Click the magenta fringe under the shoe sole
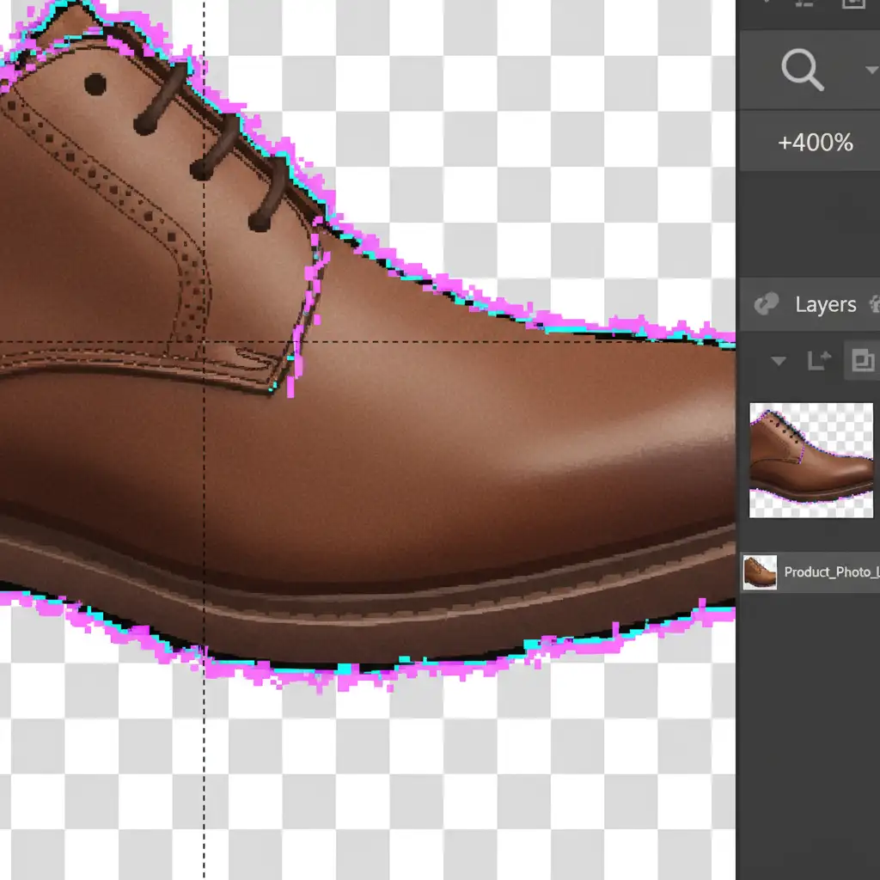 [344, 679]
